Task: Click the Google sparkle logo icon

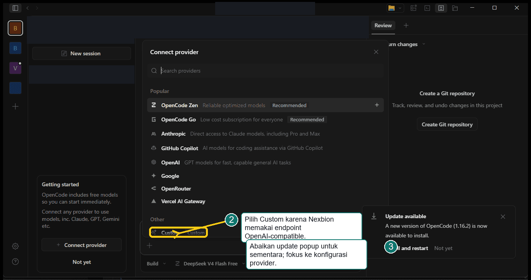Action: [x=154, y=176]
